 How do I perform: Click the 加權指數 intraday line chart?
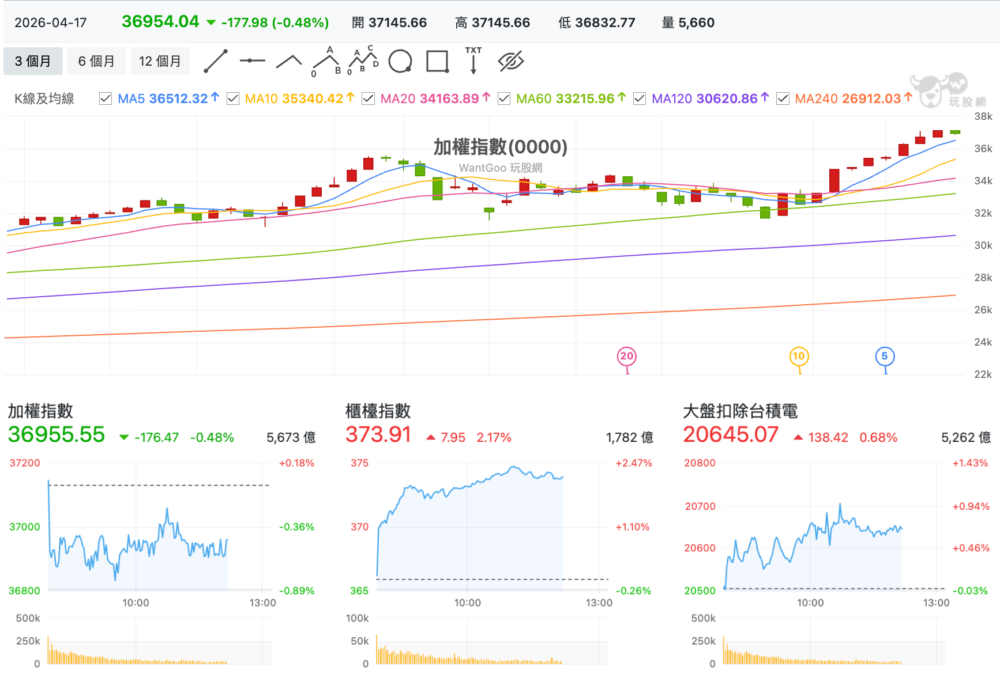coord(159,527)
